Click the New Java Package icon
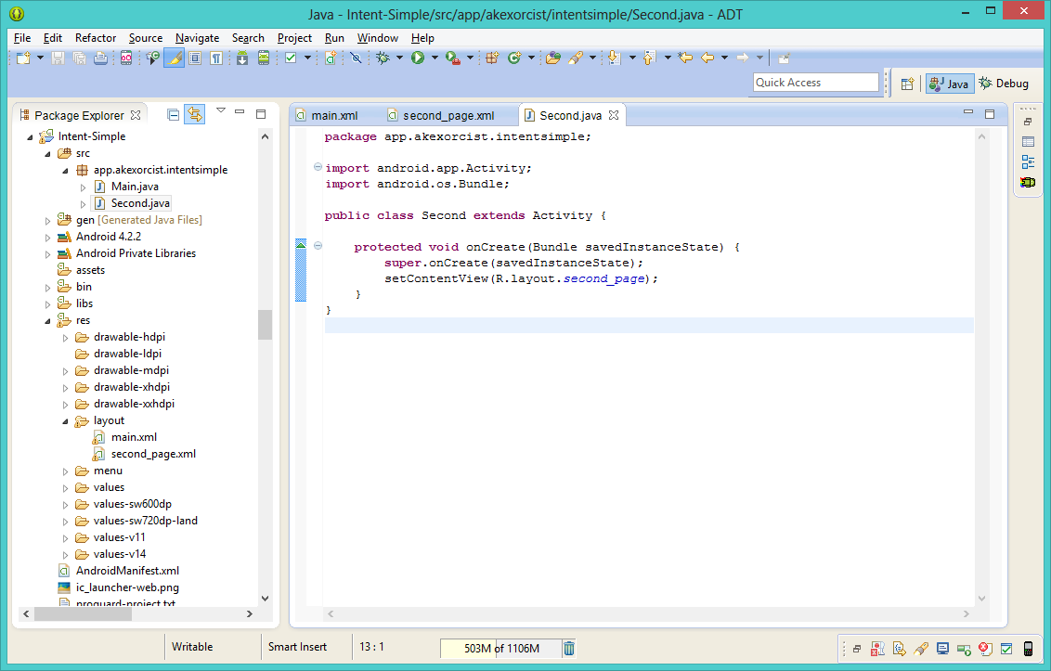 [492, 58]
